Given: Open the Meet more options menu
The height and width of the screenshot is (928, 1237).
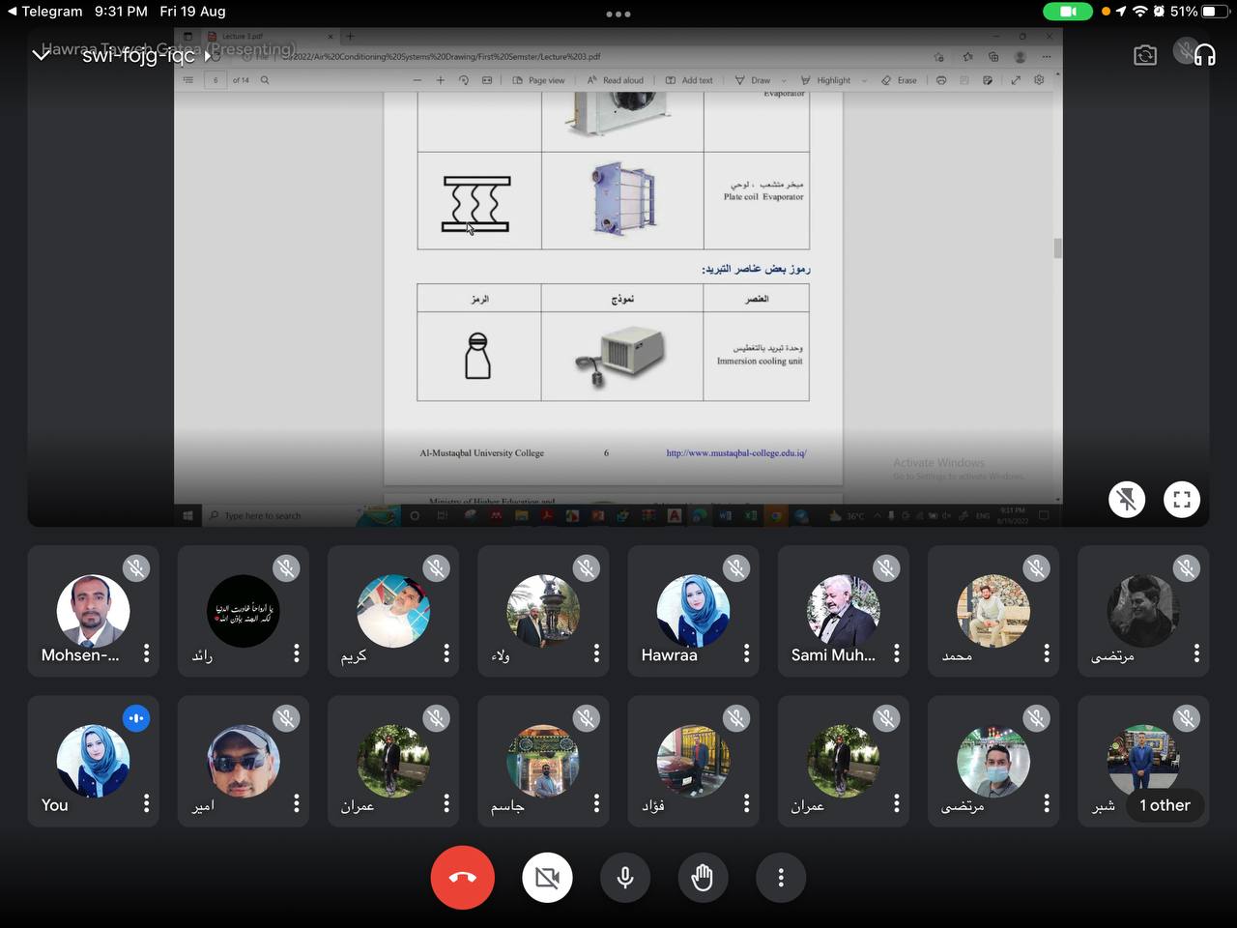Looking at the screenshot, I should click(780, 877).
